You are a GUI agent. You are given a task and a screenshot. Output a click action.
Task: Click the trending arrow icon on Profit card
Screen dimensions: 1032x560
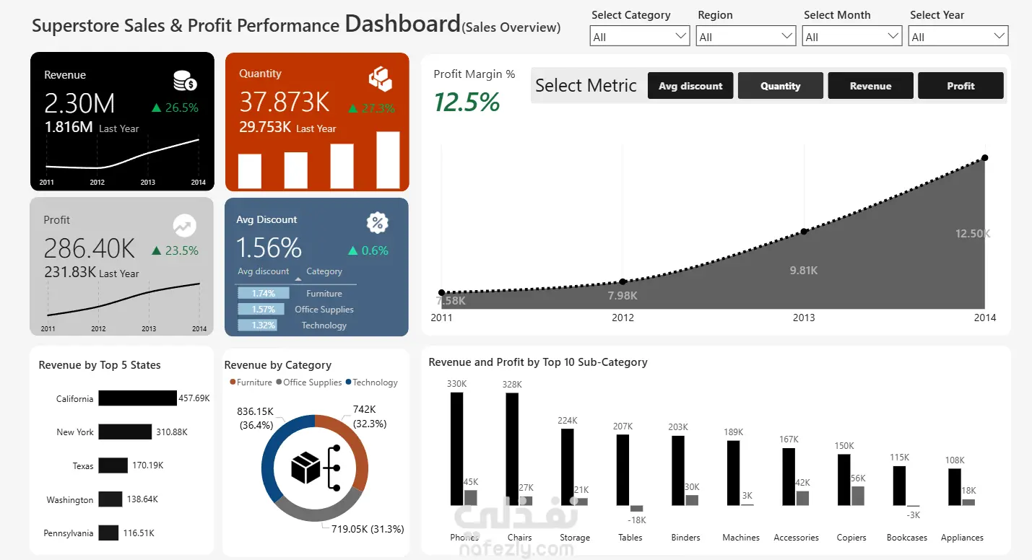(184, 226)
